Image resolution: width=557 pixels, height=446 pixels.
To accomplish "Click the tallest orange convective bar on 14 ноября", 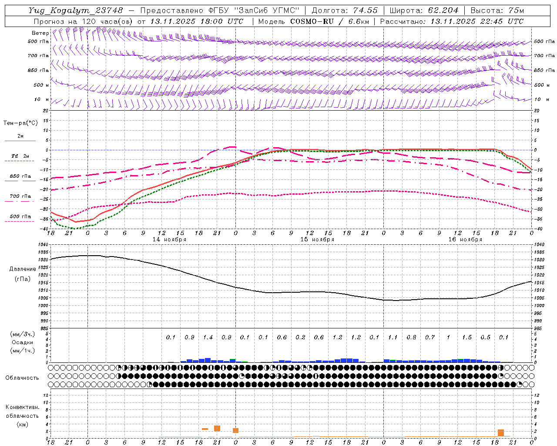I will (217, 429).
